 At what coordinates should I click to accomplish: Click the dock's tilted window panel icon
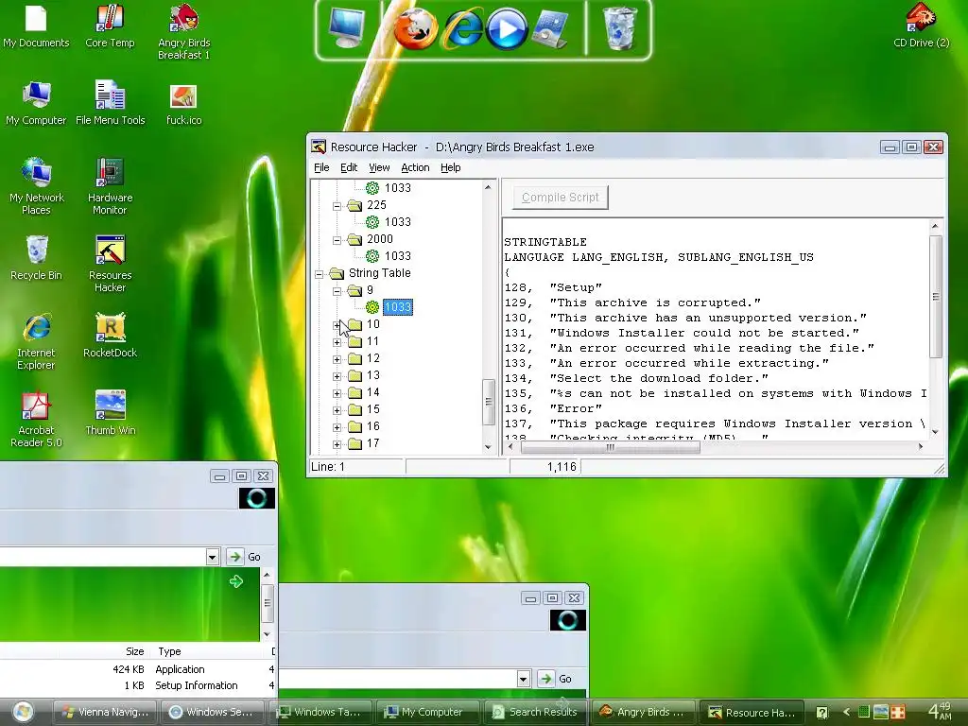point(549,29)
